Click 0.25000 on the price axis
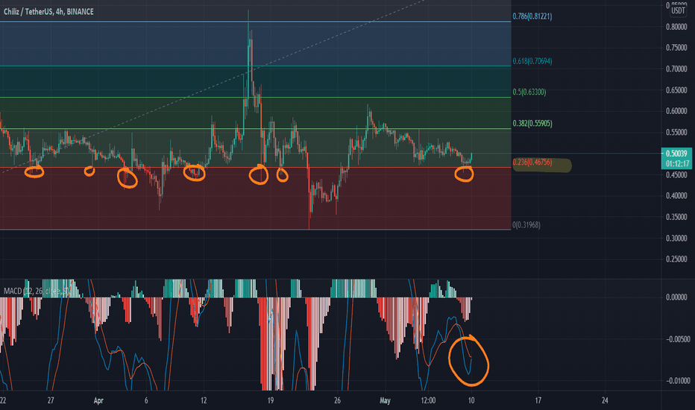This screenshot has height=410, width=695. [676, 259]
